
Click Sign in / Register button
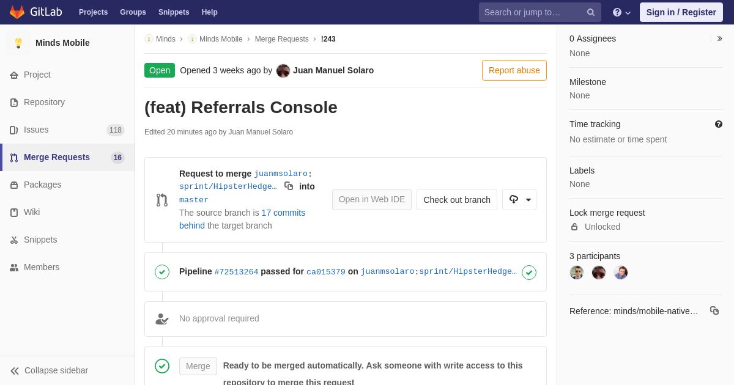click(681, 12)
